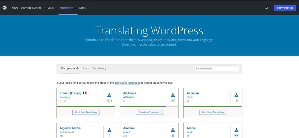Expand the Download & Extend menu
This screenshot has width=299, height=138.
(x=33, y=8)
